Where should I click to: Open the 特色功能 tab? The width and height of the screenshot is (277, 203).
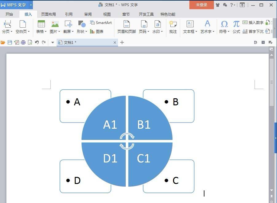point(168,14)
